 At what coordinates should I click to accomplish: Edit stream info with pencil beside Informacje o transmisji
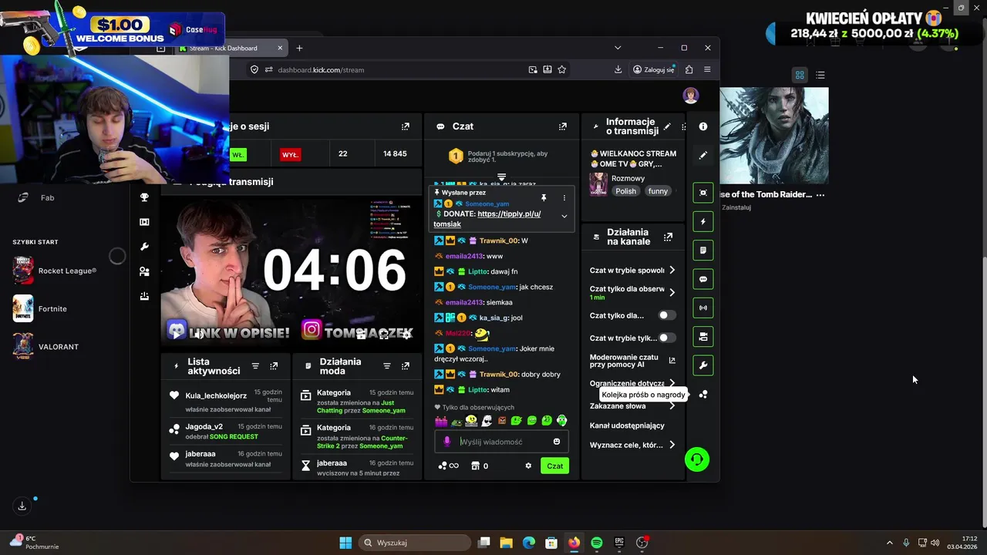click(667, 126)
